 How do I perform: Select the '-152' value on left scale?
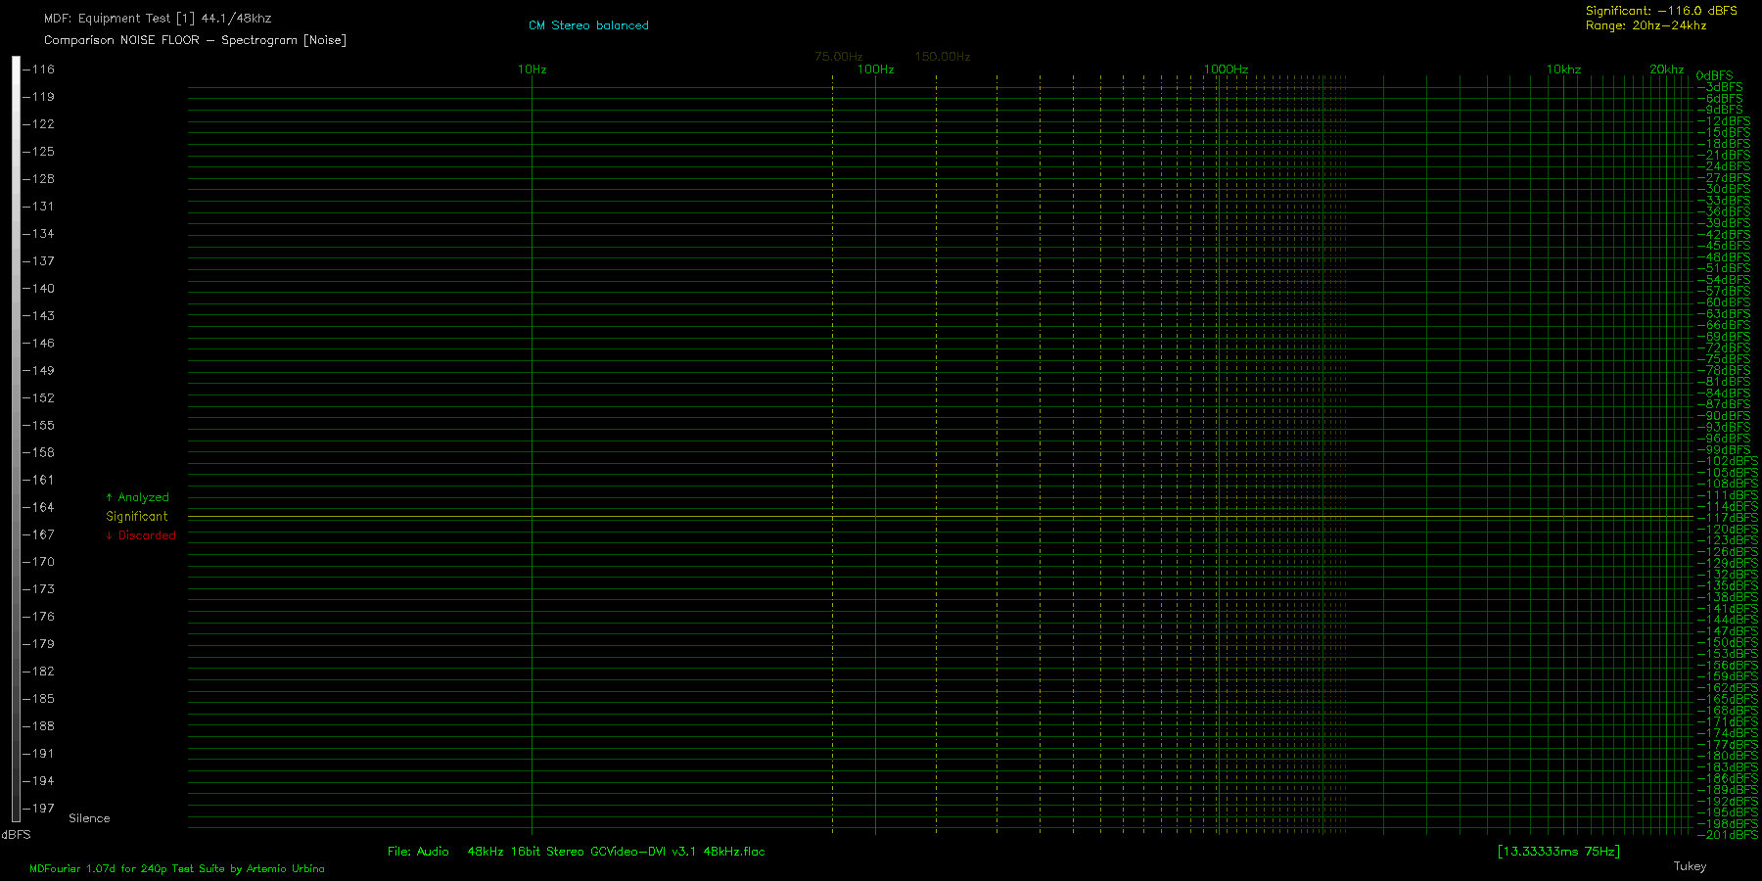tap(40, 398)
